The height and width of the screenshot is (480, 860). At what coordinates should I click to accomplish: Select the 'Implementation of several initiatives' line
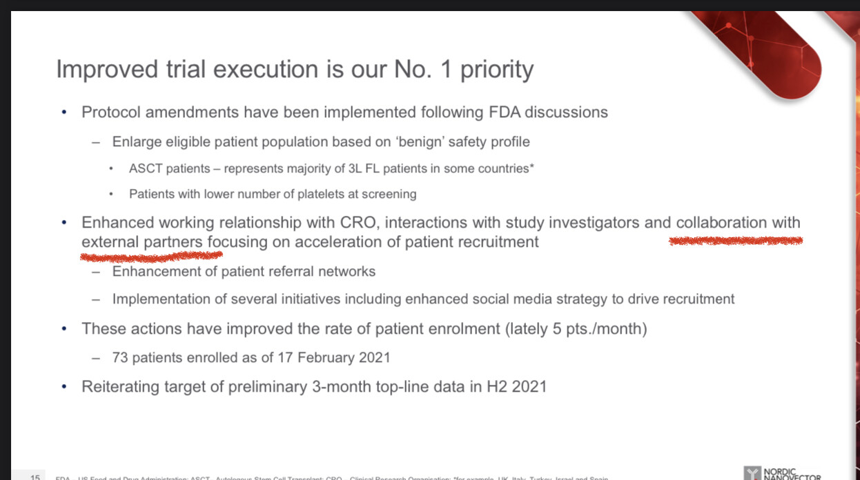pyautogui.click(x=423, y=299)
